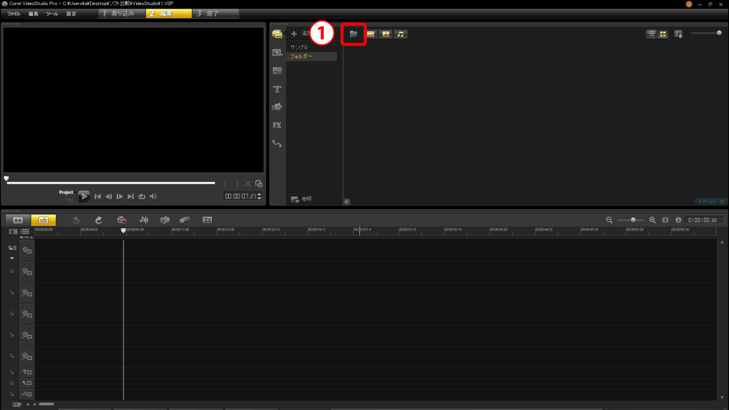
Task: Click the scissors split clip icon
Action: pos(248,183)
